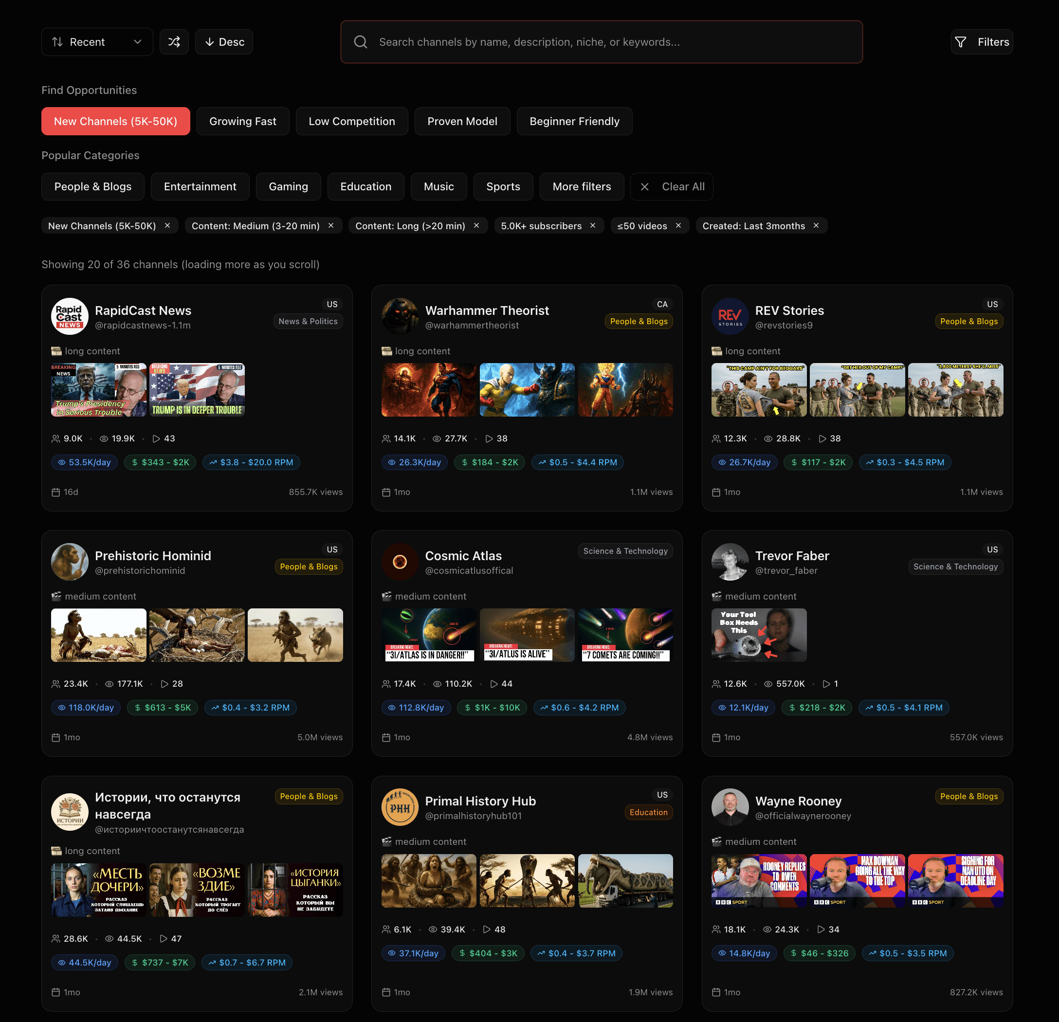Remove the '≤50 videos' filter chip
The width and height of the screenshot is (1059, 1022).
pyautogui.click(x=678, y=225)
